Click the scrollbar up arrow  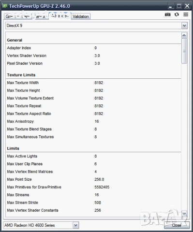pyautogui.click(x=184, y=35)
